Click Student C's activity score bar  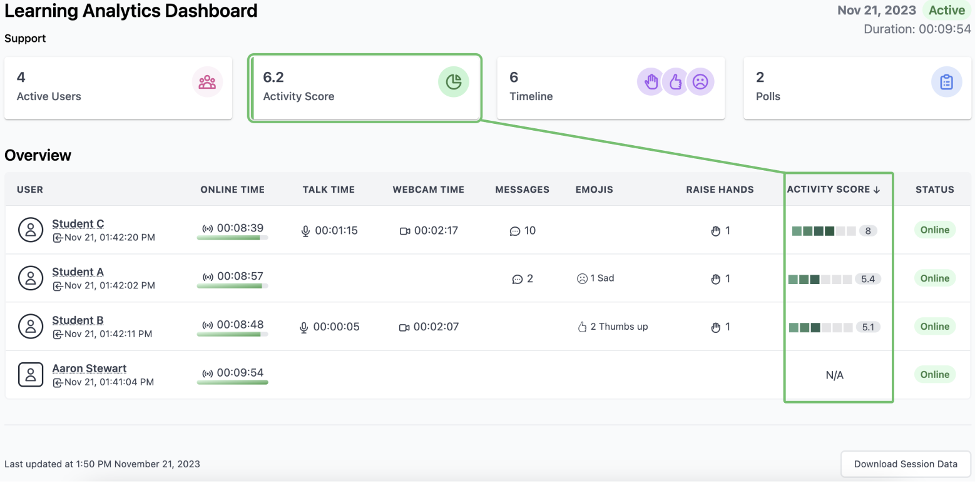click(824, 231)
